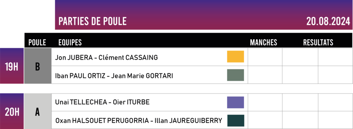
Task: Select the Poule B cell
Action: [x=38, y=66]
